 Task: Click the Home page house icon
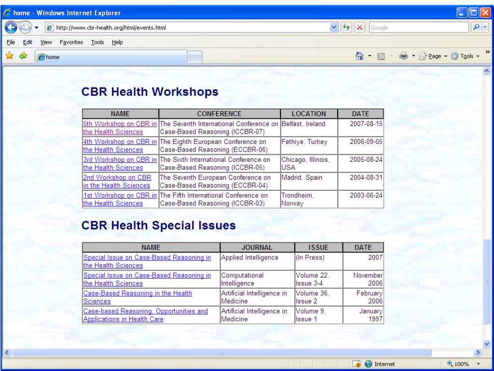point(359,56)
